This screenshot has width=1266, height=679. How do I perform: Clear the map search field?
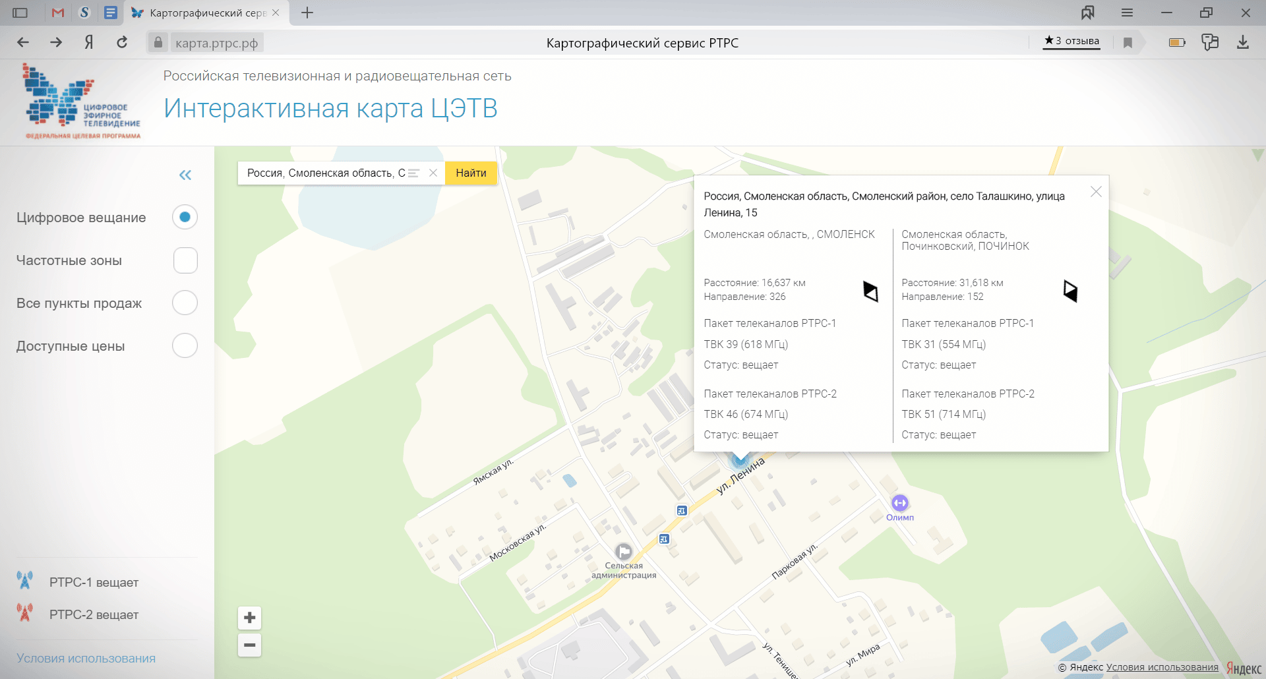tap(433, 173)
